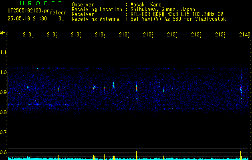Click the 1.0 frequency axis label
This screenshot has height=160, width=252.
(x=3, y=72)
